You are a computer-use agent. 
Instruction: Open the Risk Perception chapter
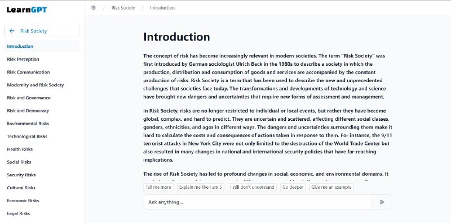[x=23, y=59]
